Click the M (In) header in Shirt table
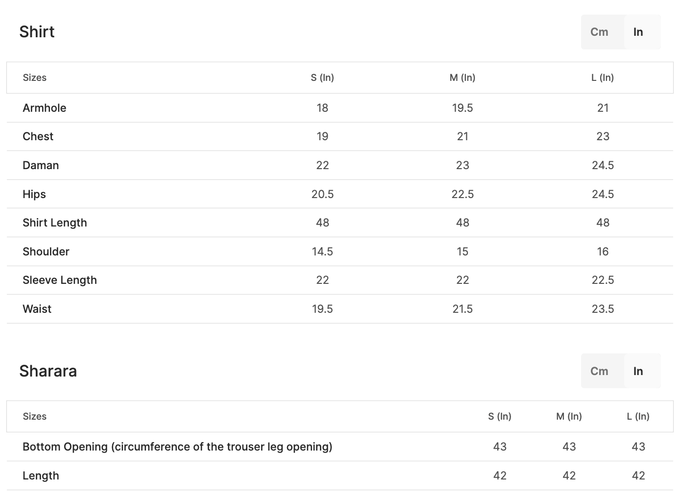680x504 pixels. (x=462, y=77)
